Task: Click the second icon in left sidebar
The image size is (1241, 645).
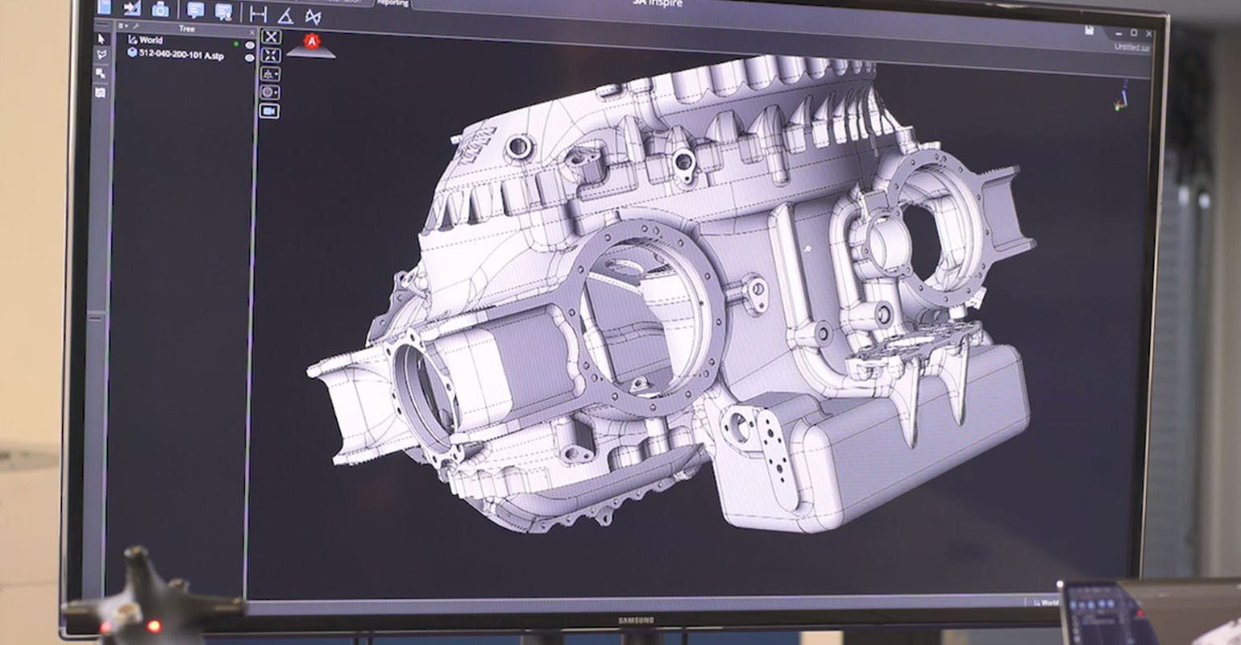Action: (x=102, y=55)
